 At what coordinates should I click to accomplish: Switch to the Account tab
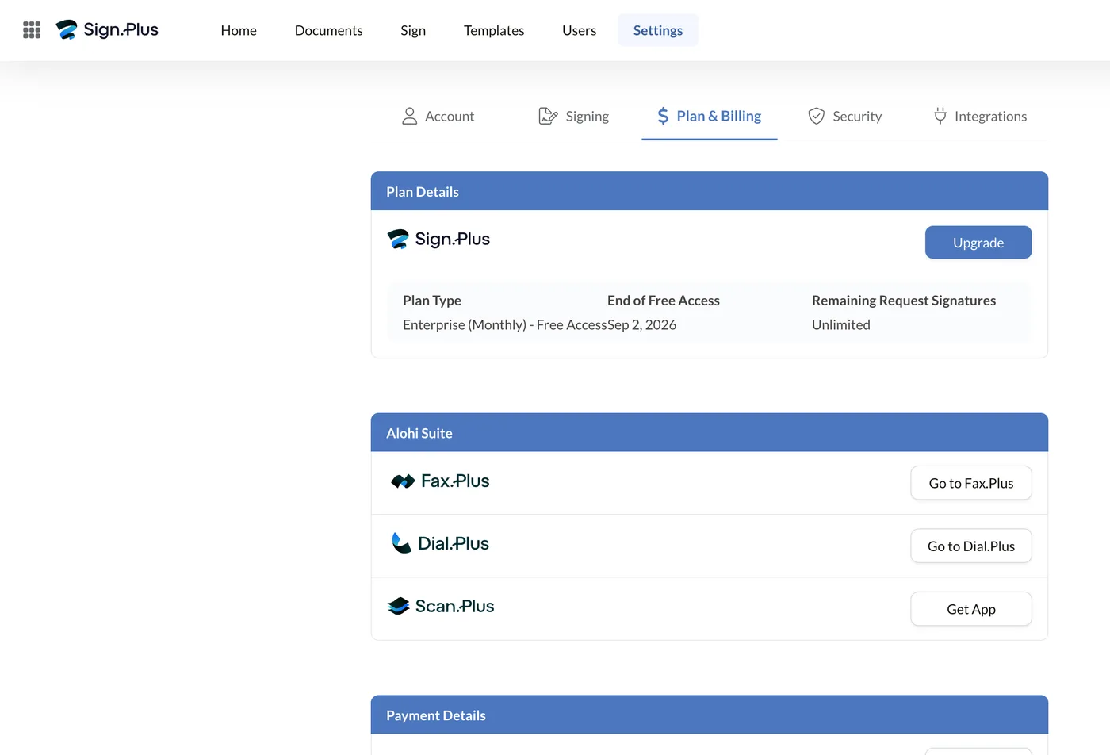[438, 116]
